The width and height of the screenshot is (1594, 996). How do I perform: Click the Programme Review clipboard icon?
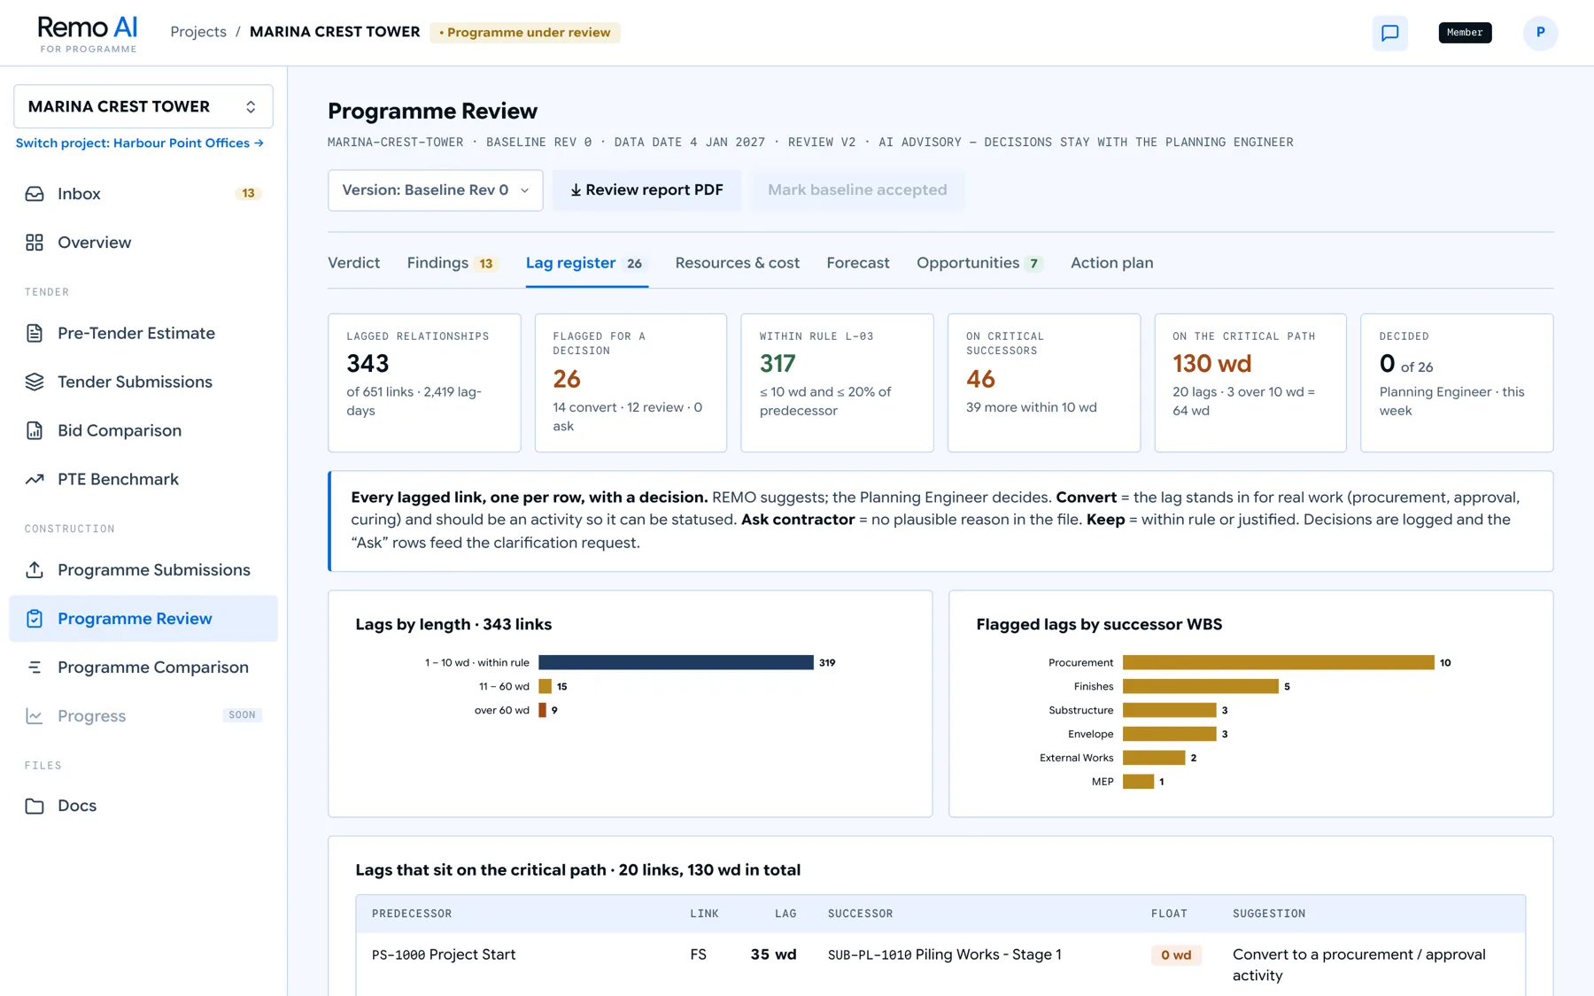(x=35, y=619)
